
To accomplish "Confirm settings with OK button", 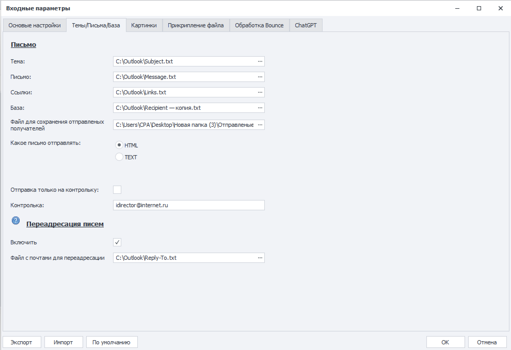I will click(445, 342).
